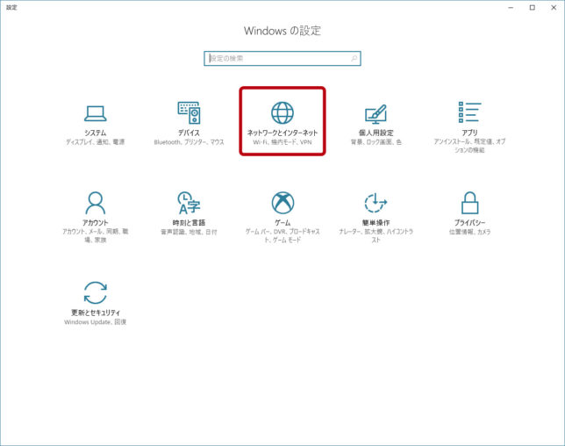Click the ディスプレイ, 通知, 電源 description
The height and width of the screenshot is (446, 565).
tap(95, 142)
